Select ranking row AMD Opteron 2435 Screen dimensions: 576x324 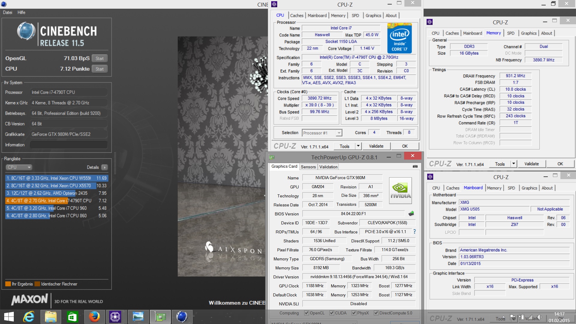click(x=56, y=193)
